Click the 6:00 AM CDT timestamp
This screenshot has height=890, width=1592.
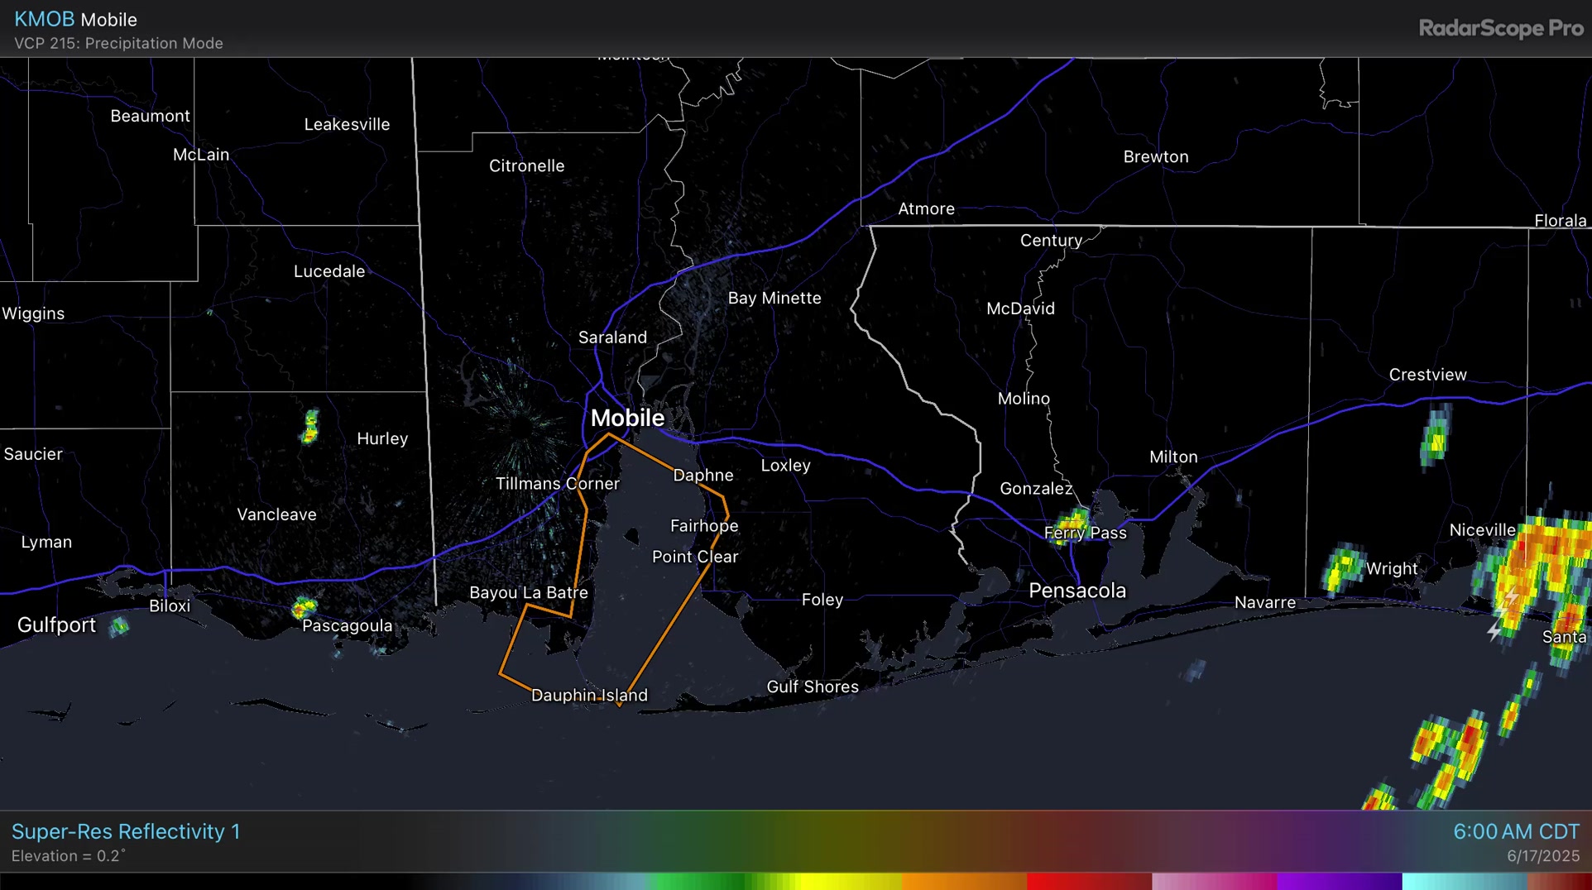tap(1516, 831)
